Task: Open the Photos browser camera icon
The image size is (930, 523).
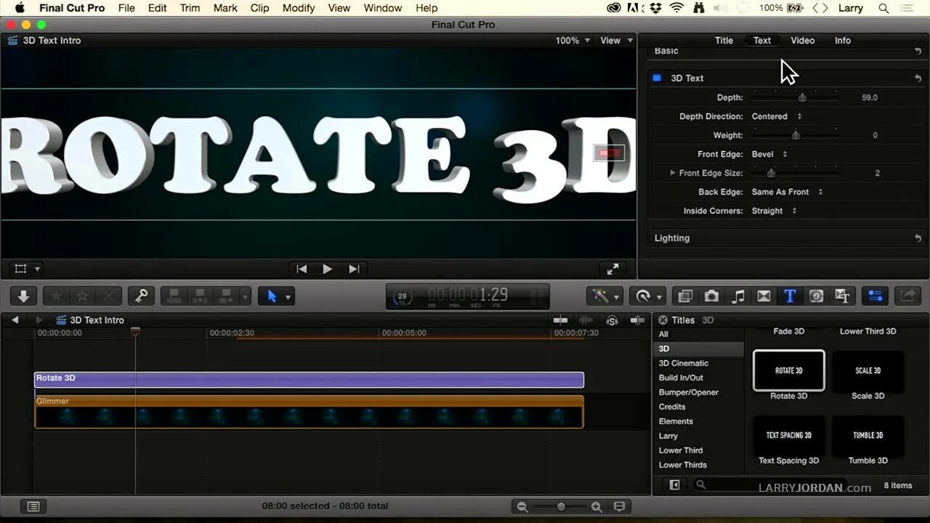Action: [711, 296]
